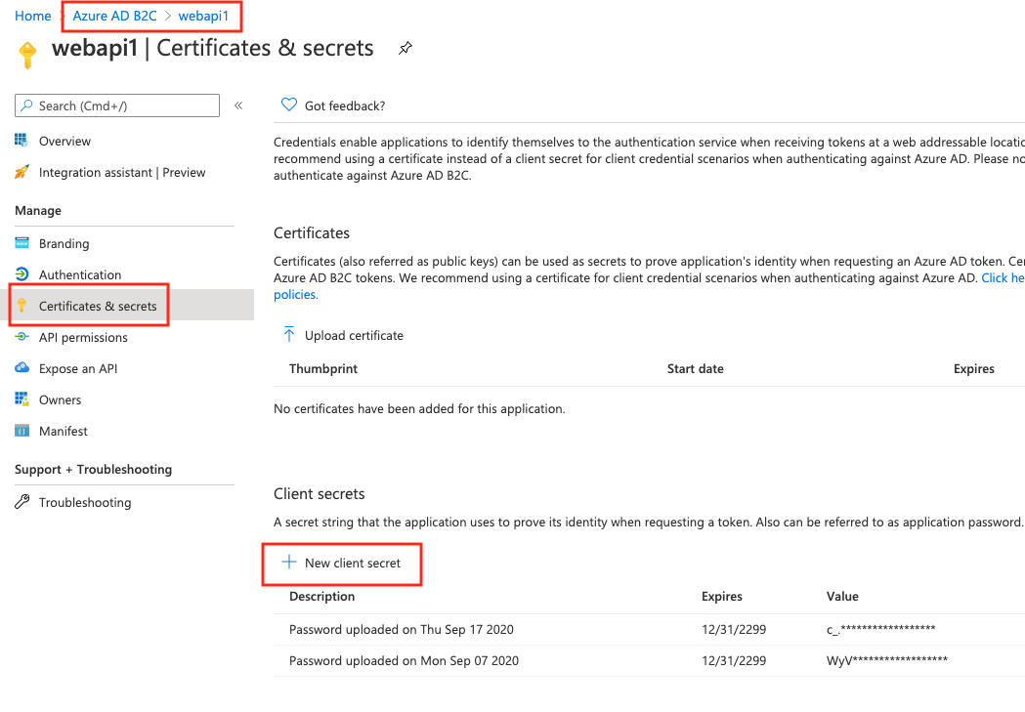Click the client secrets Expires column header

722,597
